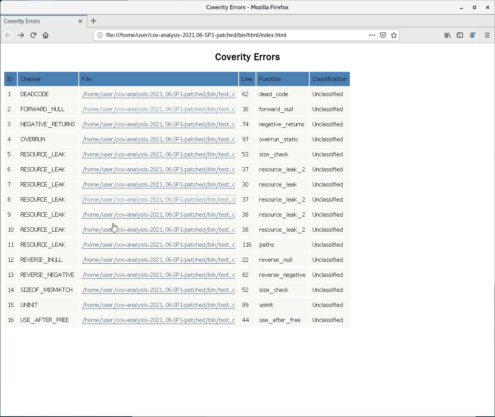Click the Line column header
This screenshot has width=495, height=417.
click(247, 79)
